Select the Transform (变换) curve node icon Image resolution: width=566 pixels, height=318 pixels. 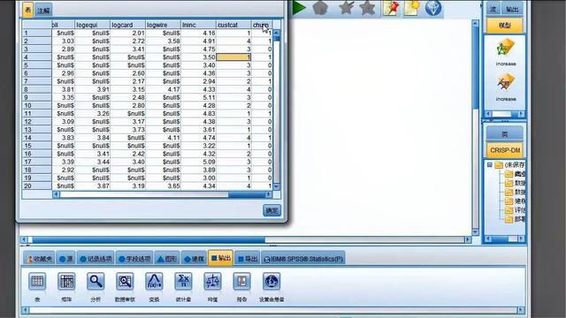click(154, 282)
